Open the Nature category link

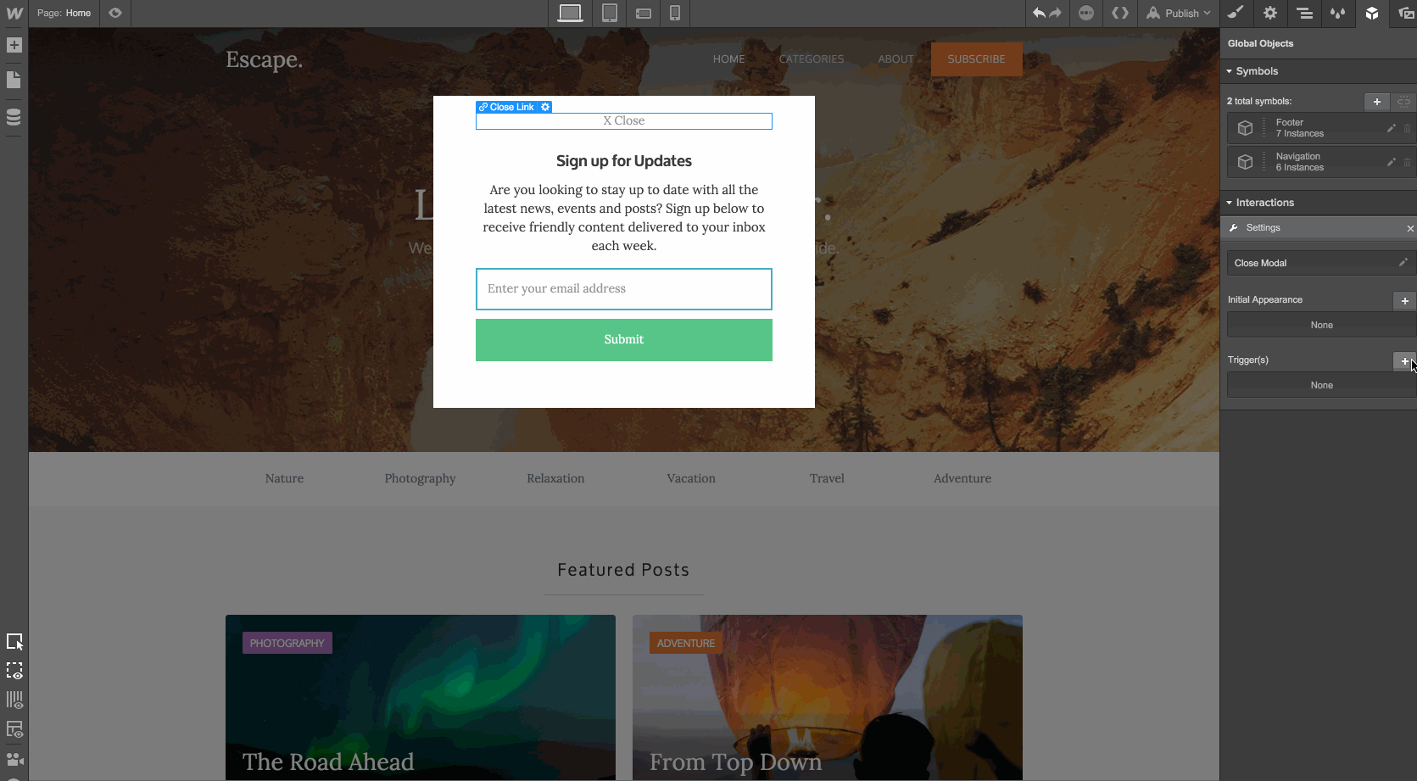click(x=284, y=478)
